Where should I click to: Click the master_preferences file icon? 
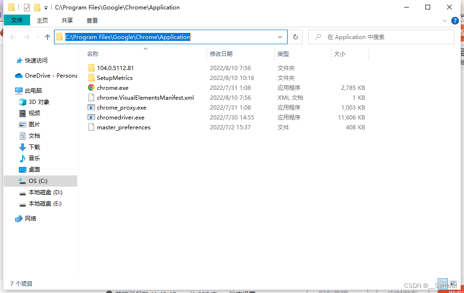point(91,127)
